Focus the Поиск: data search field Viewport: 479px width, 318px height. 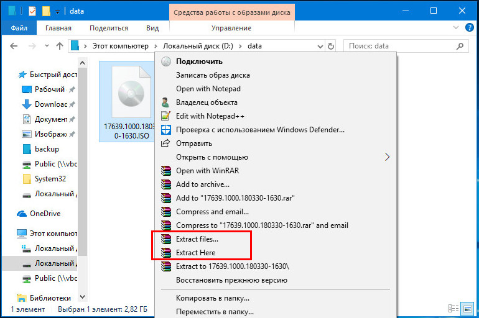(406, 46)
